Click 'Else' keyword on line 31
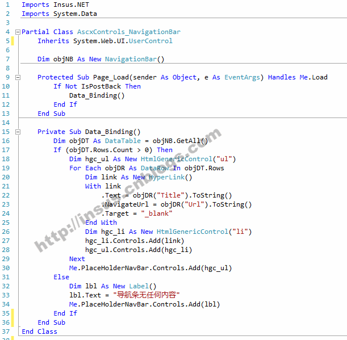 (61, 277)
